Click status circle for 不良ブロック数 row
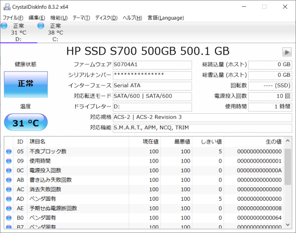296x233 pixels. click(8, 151)
